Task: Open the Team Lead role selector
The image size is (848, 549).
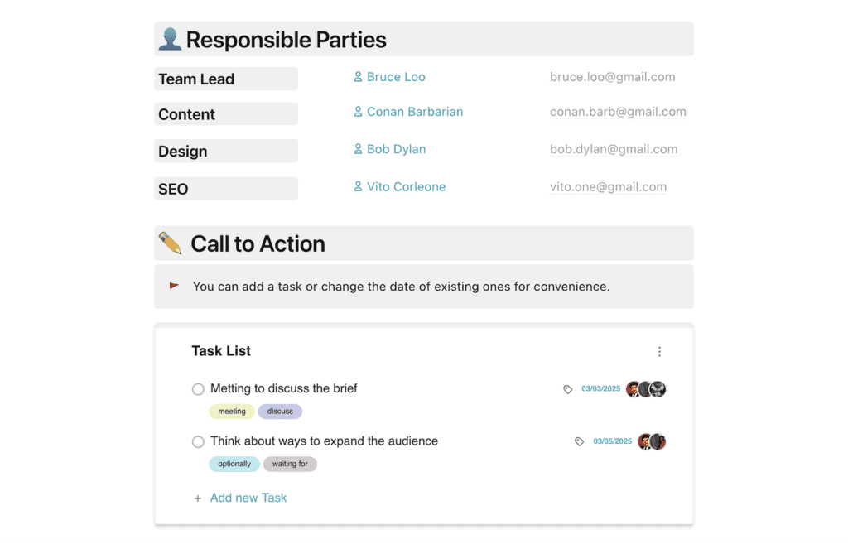Action: tap(225, 78)
